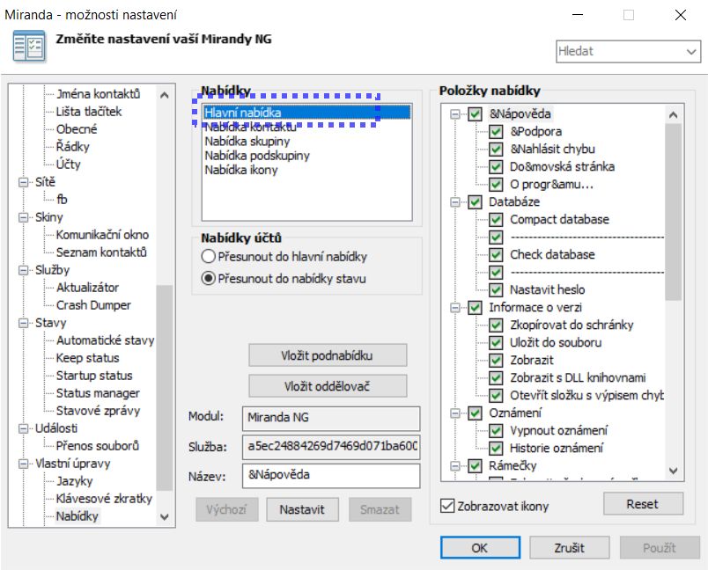Image resolution: width=708 pixels, height=570 pixels.
Task: Click the Vložit oddělovač button
Action: (328, 386)
